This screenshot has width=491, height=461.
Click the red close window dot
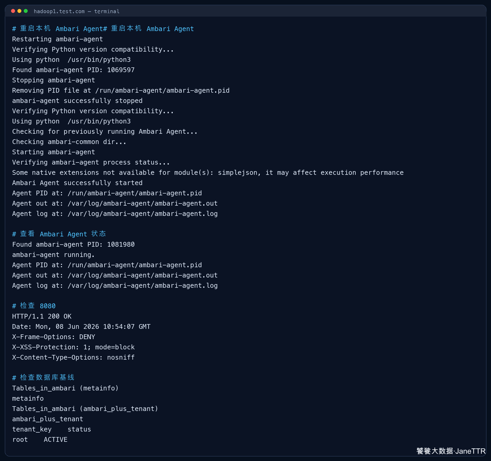point(13,11)
